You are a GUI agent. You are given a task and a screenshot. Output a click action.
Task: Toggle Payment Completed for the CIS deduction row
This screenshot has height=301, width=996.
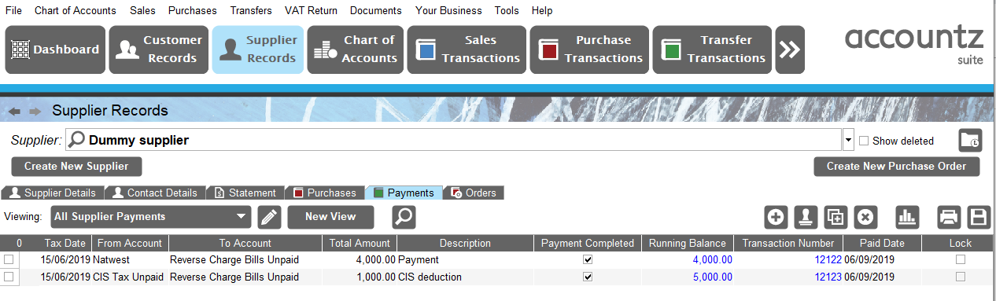point(588,277)
